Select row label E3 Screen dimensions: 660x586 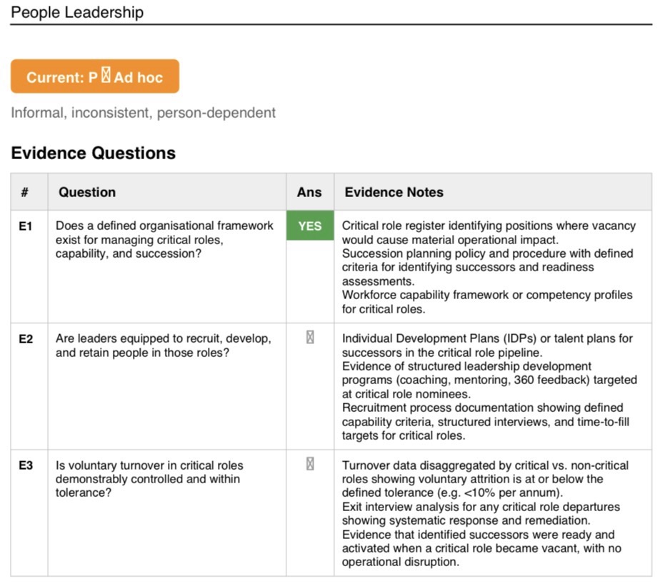26,465
